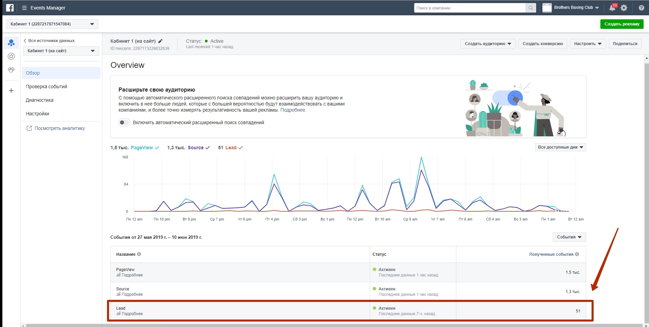Click Создать рекламу green button
Viewport: 649px width, 327px height.
point(622,24)
